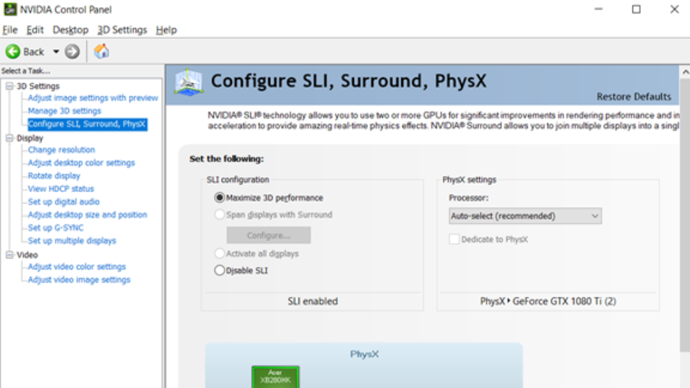Open Set up G-SYNC
The height and width of the screenshot is (388, 690).
[x=56, y=228]
